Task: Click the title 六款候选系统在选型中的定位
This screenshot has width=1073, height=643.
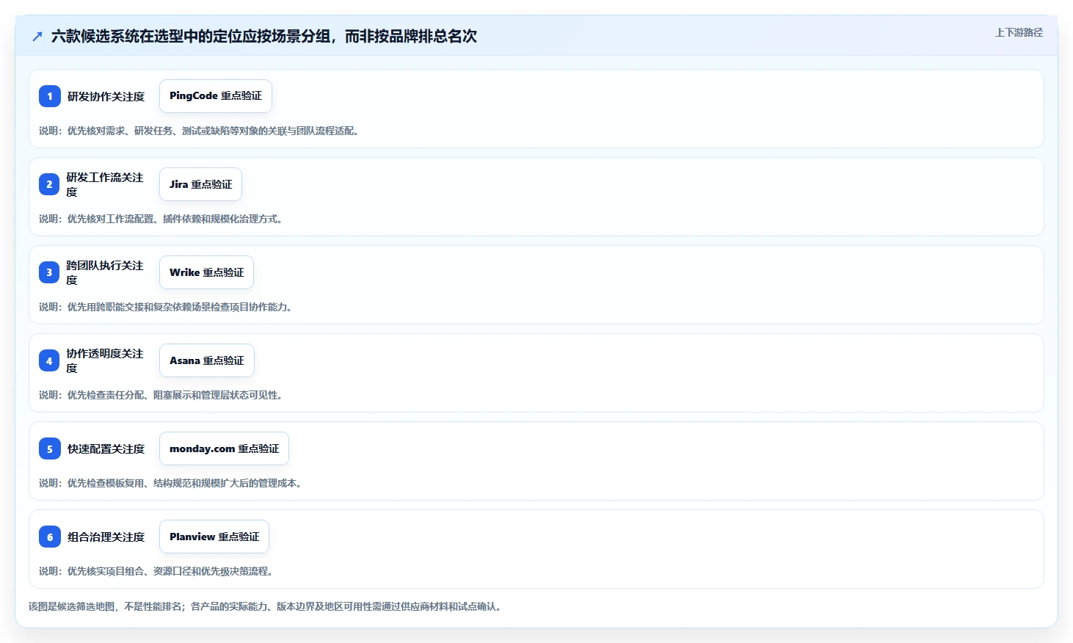Action: pyautogui.click(x=264, y=36)
